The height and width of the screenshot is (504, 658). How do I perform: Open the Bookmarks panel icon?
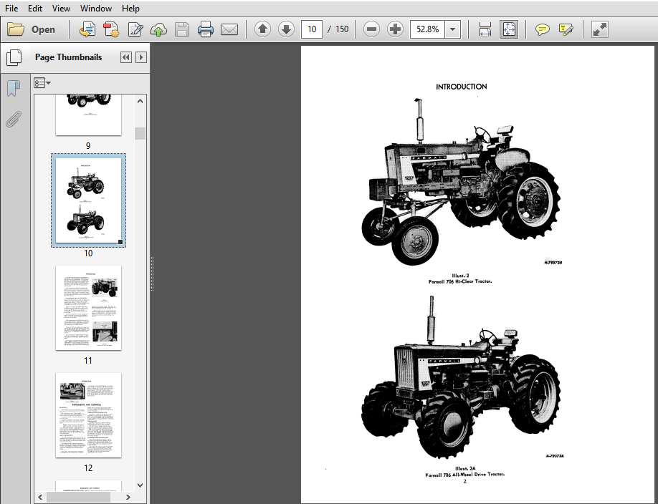tap(14, 89)
